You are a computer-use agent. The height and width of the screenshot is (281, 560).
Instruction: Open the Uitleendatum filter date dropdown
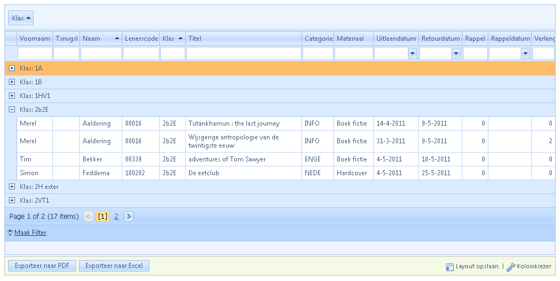(x=412, y=53)
